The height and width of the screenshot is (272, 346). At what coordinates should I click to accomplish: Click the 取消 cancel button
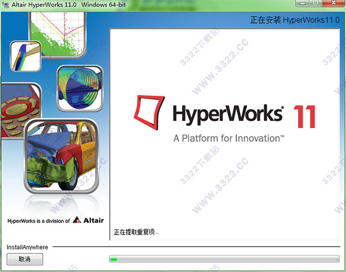[x=25, y=259]
